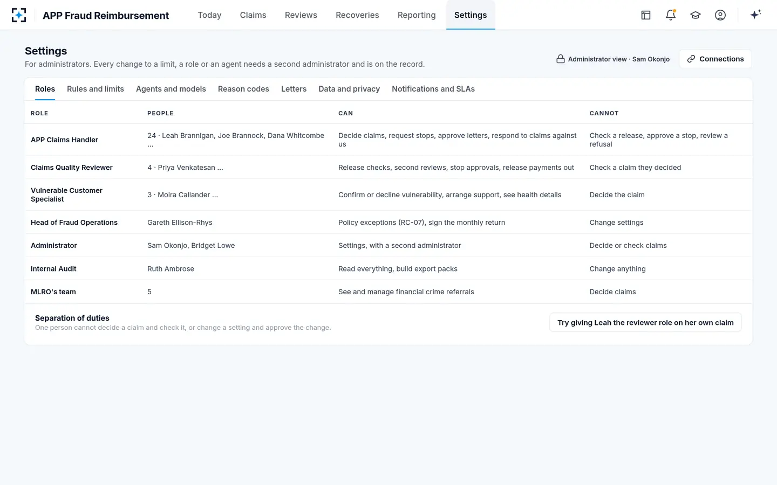
Task: Click 'Decide or check claims' restriction text
Action: point(628,245)
